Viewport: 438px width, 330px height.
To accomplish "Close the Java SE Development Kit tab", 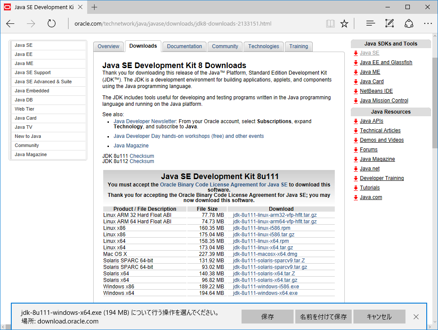I will click(x=80, y=7).
